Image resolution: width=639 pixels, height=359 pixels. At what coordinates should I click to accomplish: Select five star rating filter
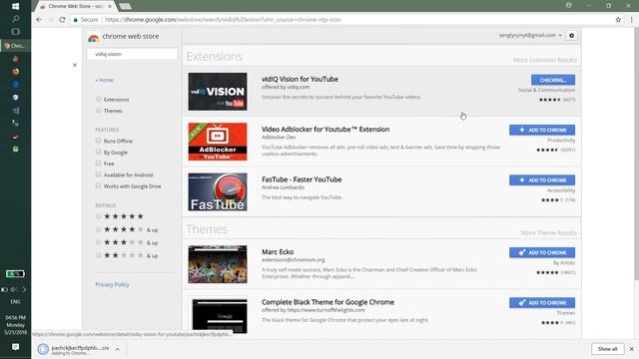point(98,216)
